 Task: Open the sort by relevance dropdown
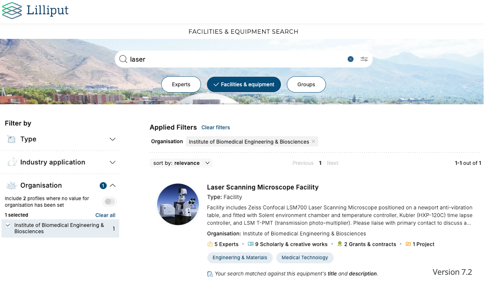click(x=181, y=163)
